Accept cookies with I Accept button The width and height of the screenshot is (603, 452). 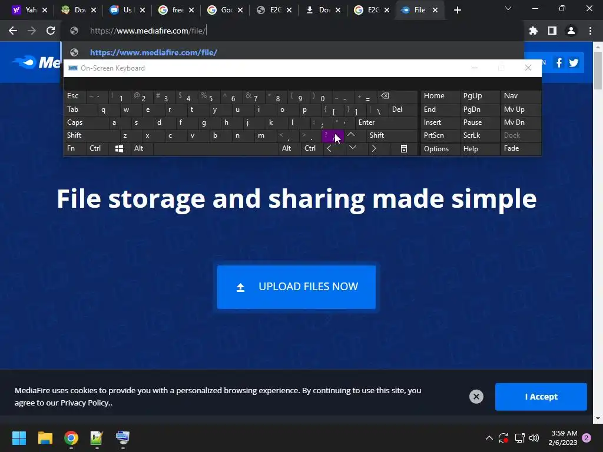coord(541,397)
